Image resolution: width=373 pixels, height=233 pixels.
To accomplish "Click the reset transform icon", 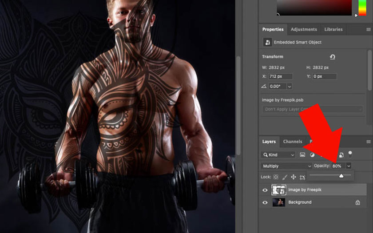I will tap(332, 57).
